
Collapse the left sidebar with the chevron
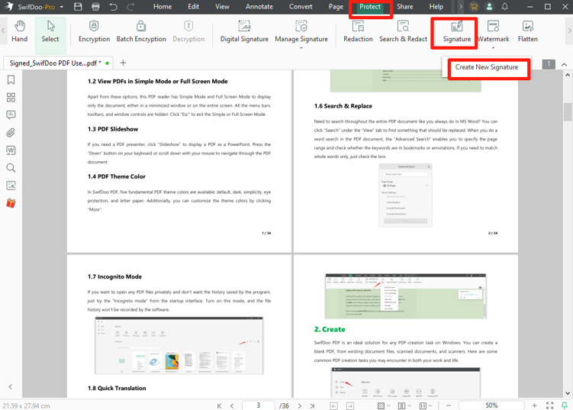click(11, 386)
